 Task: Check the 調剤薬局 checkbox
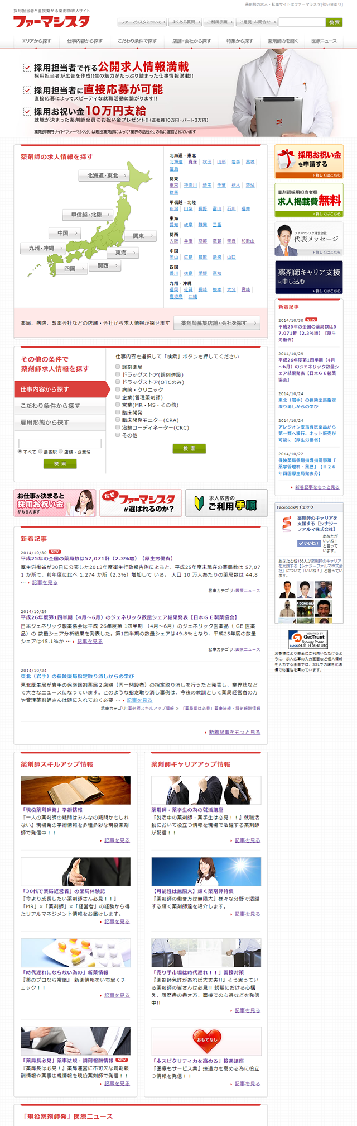(x=118, y=367)
